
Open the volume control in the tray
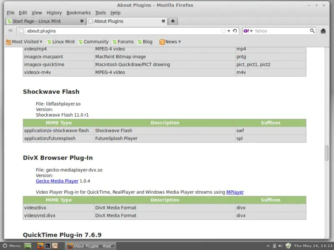[281, 246]
